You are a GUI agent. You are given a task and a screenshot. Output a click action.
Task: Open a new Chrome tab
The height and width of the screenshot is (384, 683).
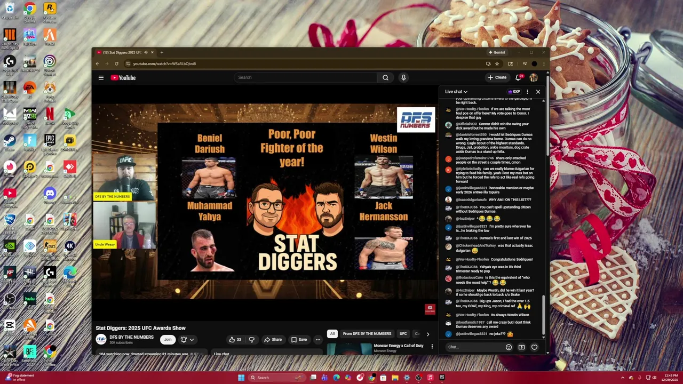coord(162,52)
